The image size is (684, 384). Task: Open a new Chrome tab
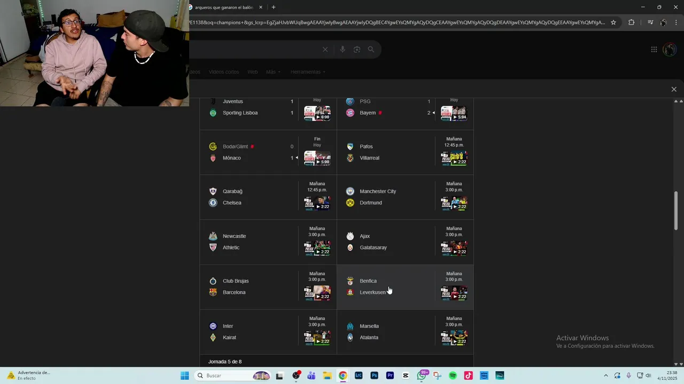[274, 7]
